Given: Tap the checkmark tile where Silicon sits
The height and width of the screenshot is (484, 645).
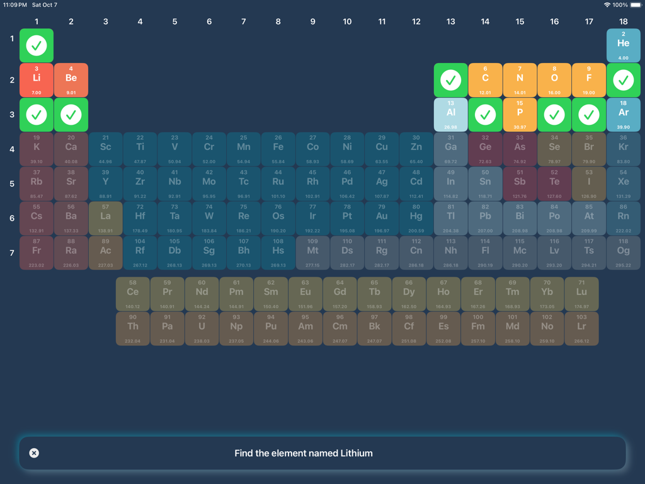Looking at the screenshot, I should (485, 115).
